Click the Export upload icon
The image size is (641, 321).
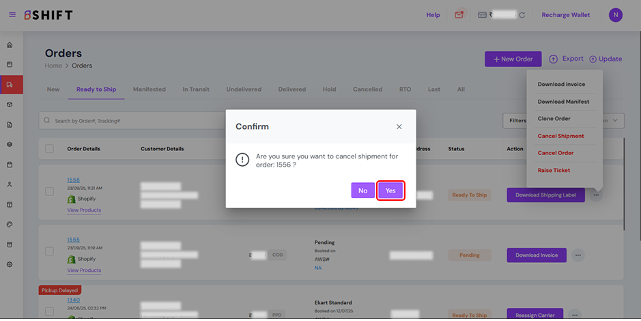tap(554, 59)
